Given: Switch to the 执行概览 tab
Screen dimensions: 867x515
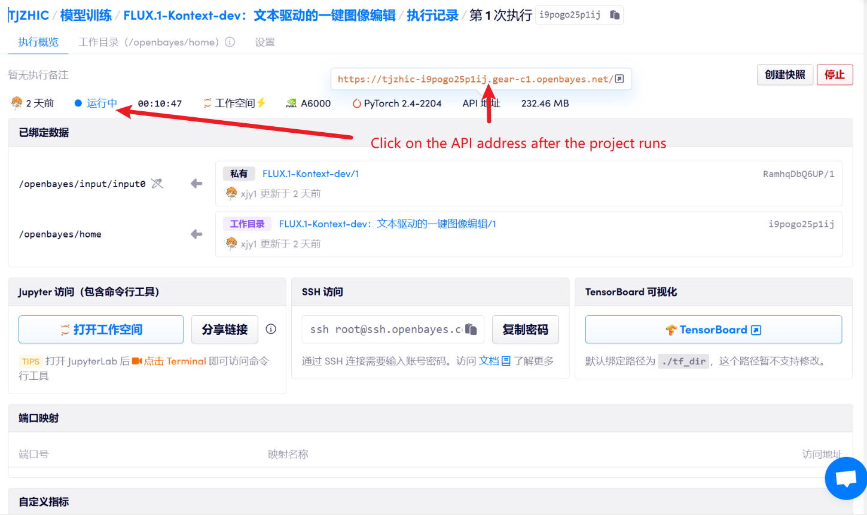Looking at the screenshot, I should pos(38,42).
